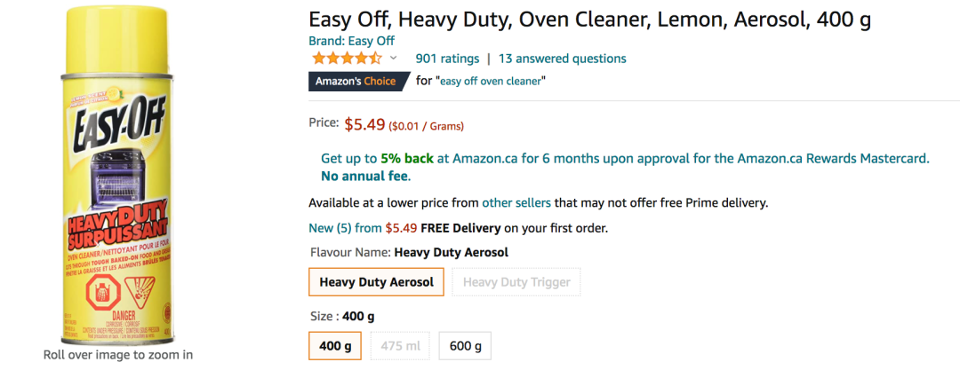This screenshot has height=370, width=960.
Task: Click the Easy-Off can product image
Action: (x=115, y=175)
